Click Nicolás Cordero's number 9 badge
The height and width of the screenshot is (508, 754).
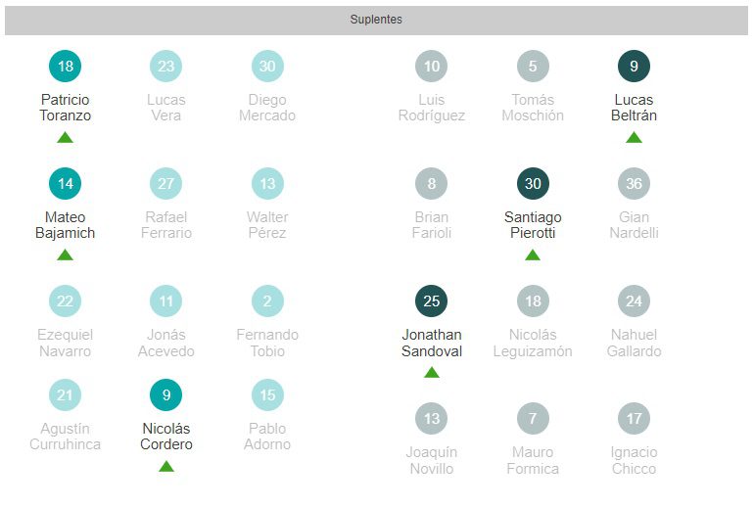tap(165, 395)
